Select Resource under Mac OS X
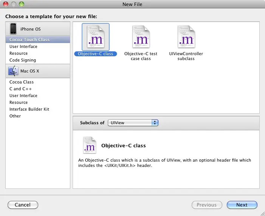This screenshot has height=216, width=265. point(38,102)
